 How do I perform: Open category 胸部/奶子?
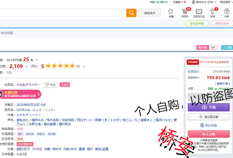23,149
